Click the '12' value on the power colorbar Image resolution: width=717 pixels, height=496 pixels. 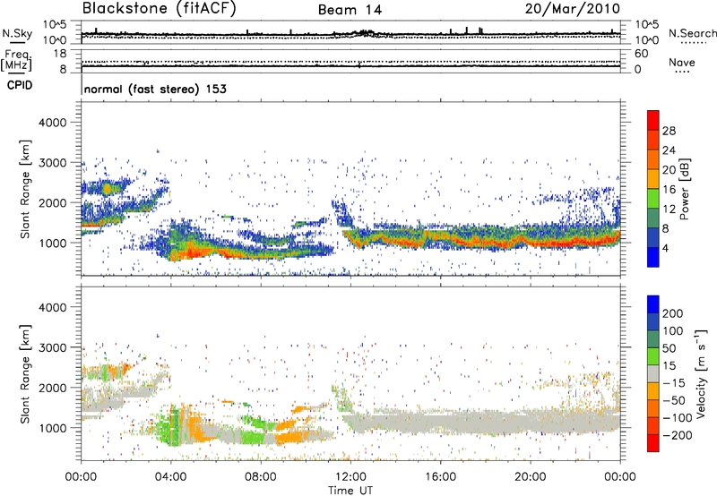pos(669,210)
